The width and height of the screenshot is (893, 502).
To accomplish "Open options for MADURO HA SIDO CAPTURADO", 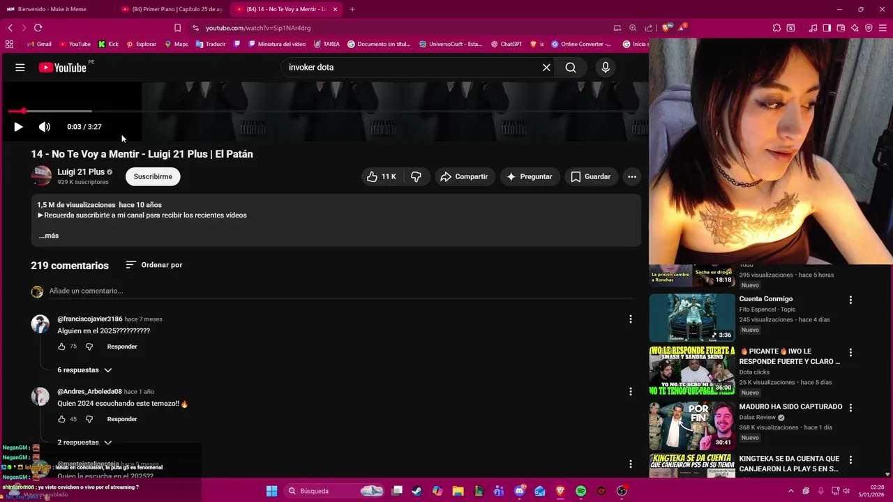I will pos(850,407).
